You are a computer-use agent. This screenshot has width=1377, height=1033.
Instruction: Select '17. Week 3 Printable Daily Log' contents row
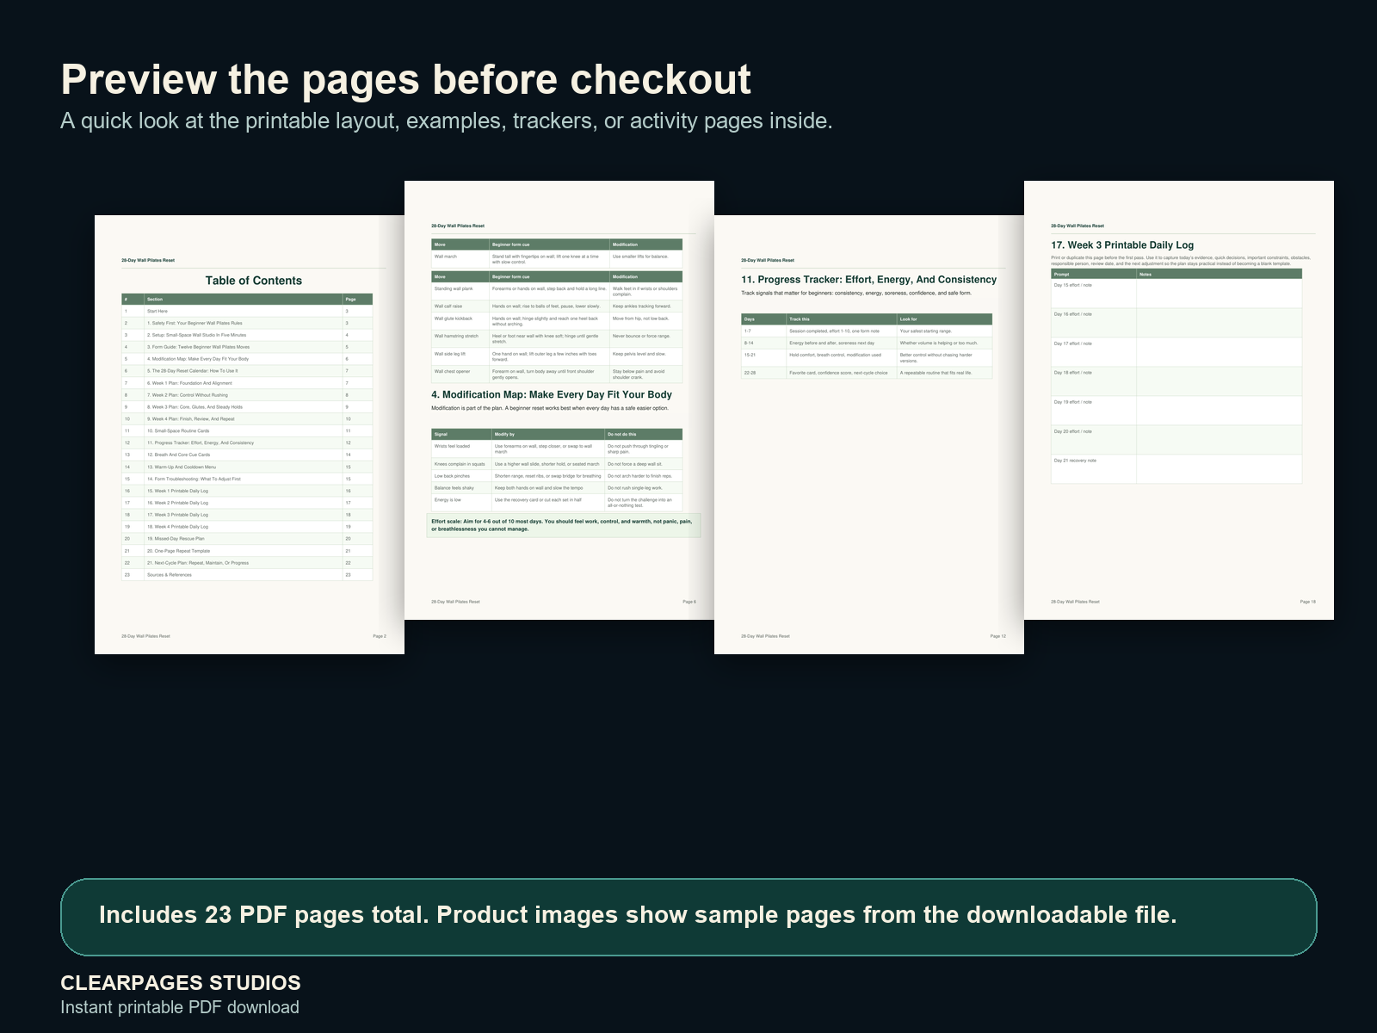(x=247, y=515)
